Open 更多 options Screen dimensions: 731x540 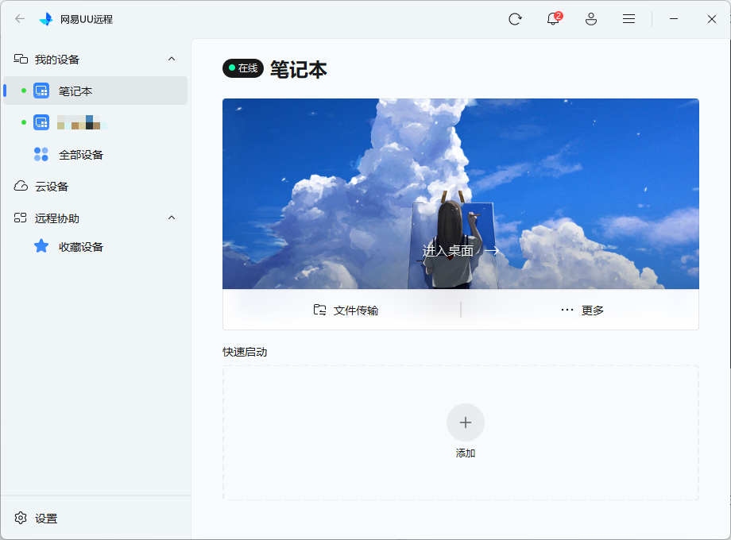point(582,310)
